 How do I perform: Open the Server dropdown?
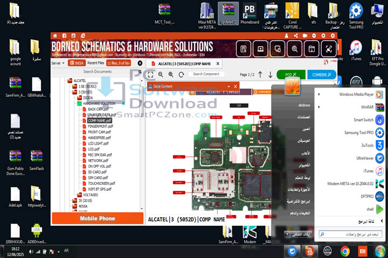pos(58,63)
